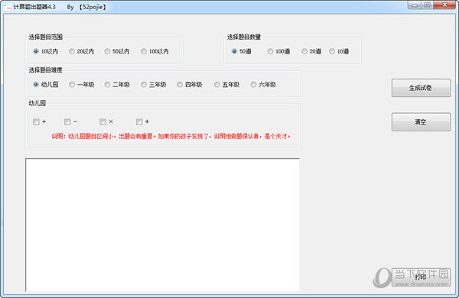Check the multiplication (×) checkbox

tap(103, 122)
